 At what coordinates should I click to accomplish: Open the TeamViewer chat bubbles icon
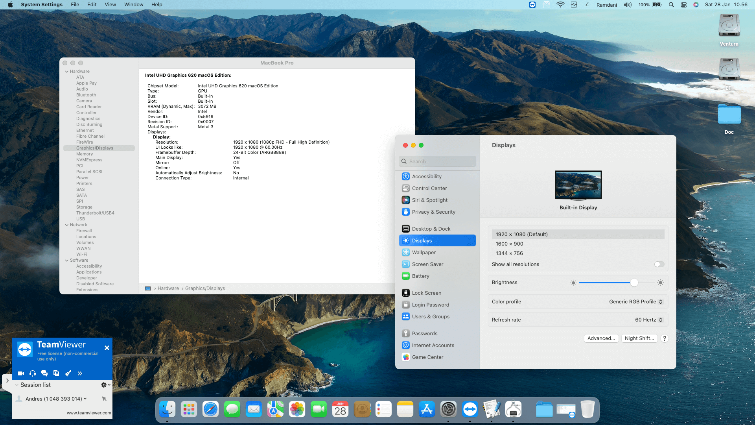click(x=44, y=373)
